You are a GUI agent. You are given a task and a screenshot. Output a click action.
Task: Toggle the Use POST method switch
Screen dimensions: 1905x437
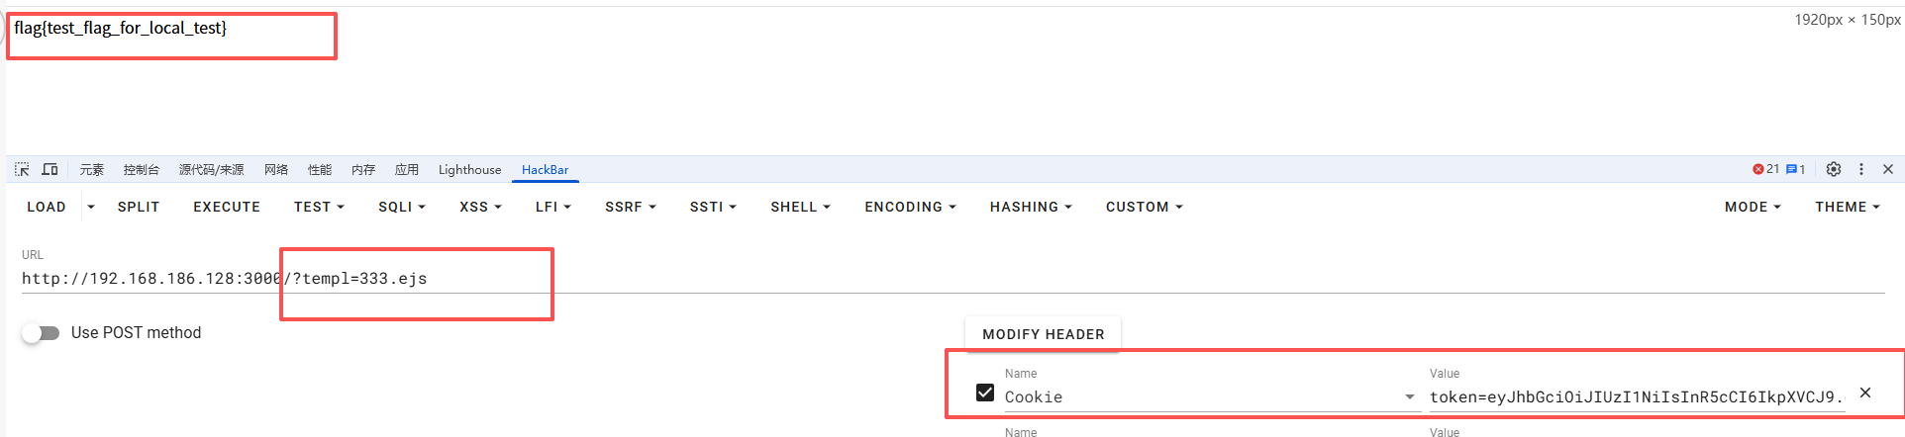[41, 333]
